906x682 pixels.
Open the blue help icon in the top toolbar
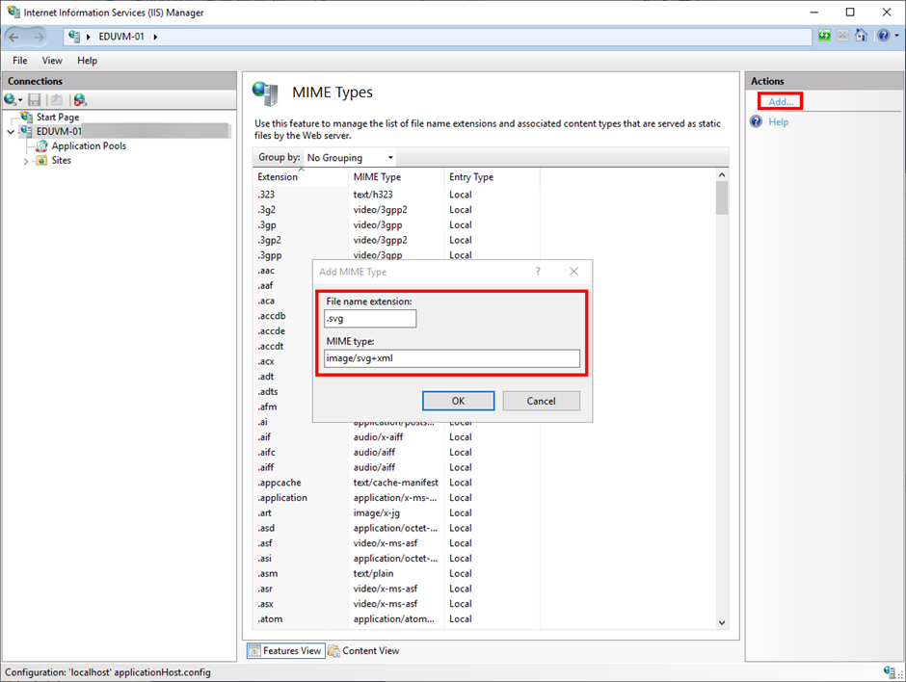coord(883,36)
